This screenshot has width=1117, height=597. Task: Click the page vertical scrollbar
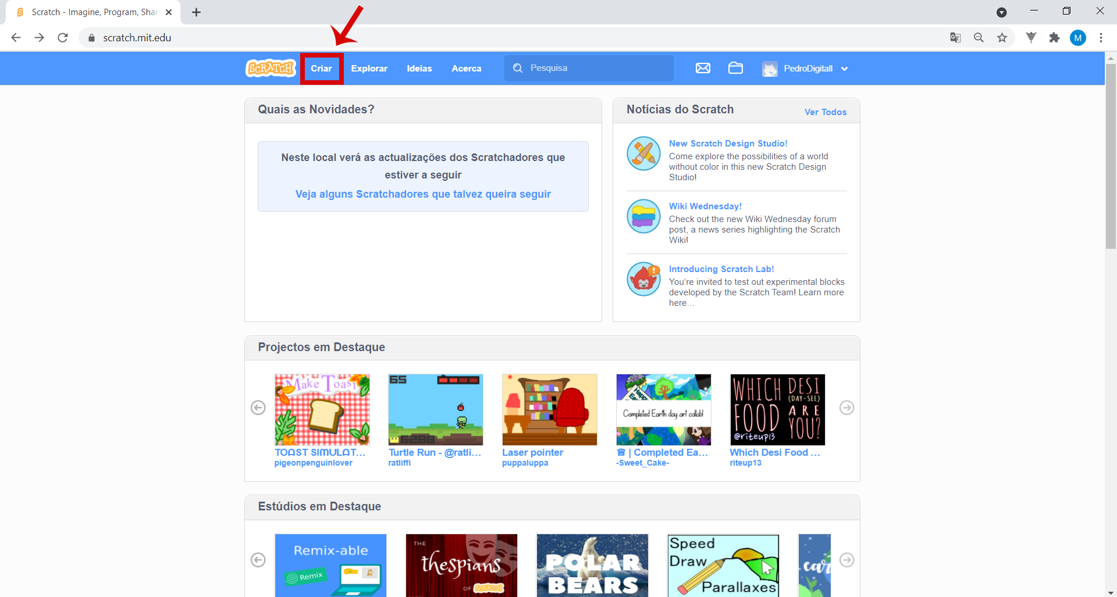1111,156
